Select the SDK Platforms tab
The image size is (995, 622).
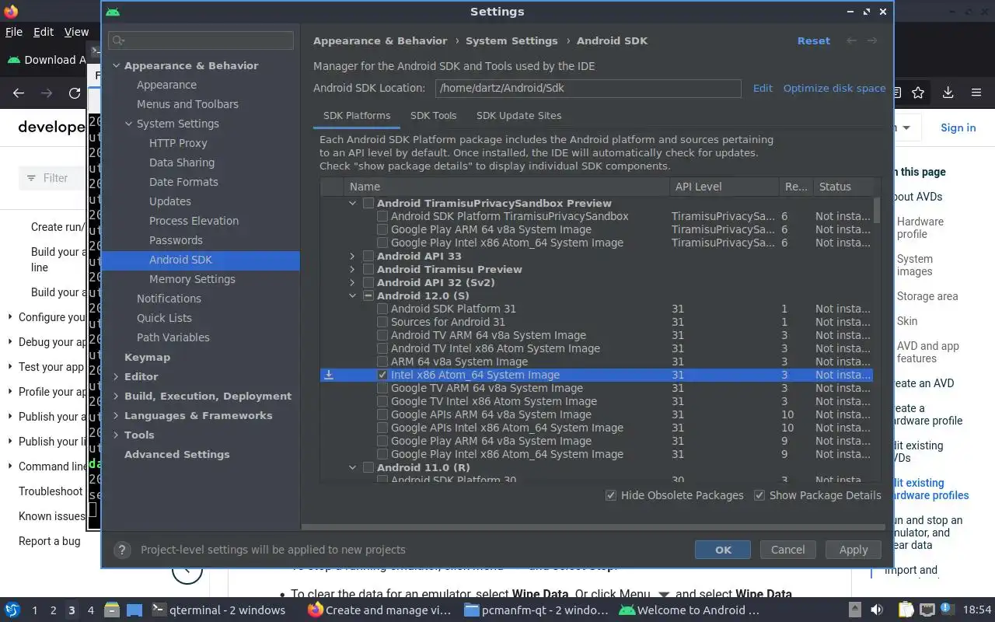[357, 115]
